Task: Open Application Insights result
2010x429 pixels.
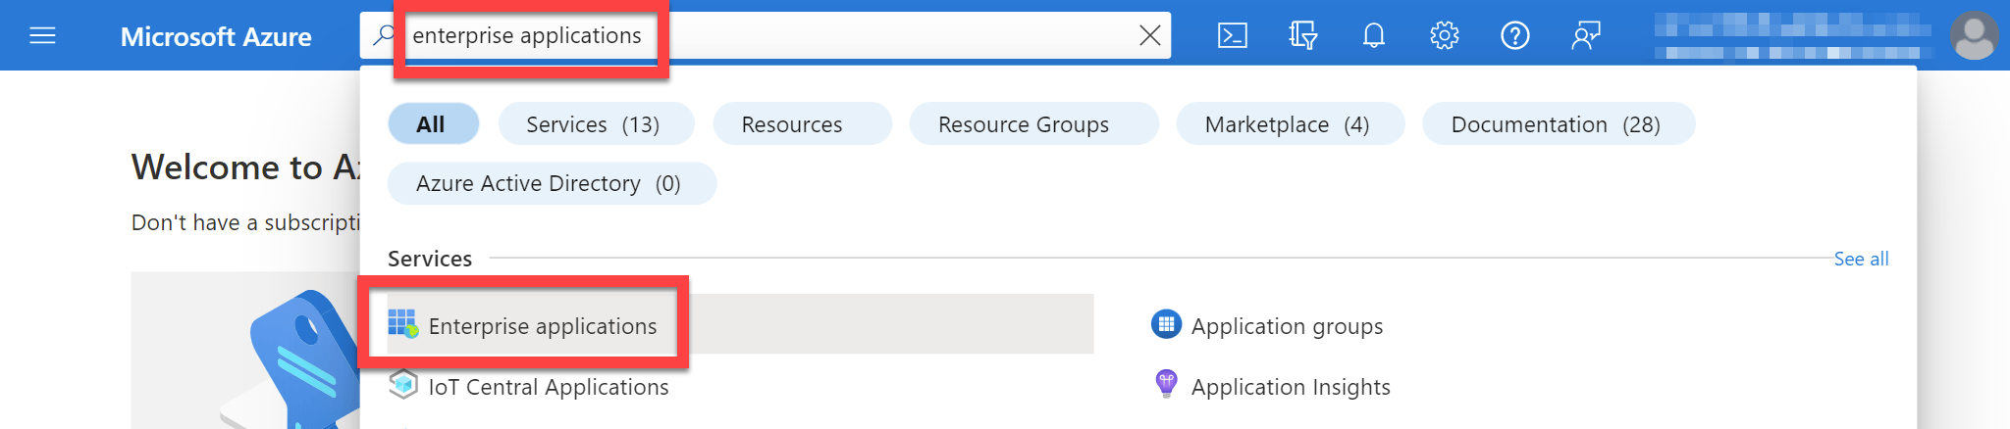Action: click(x=1291, y=387)
